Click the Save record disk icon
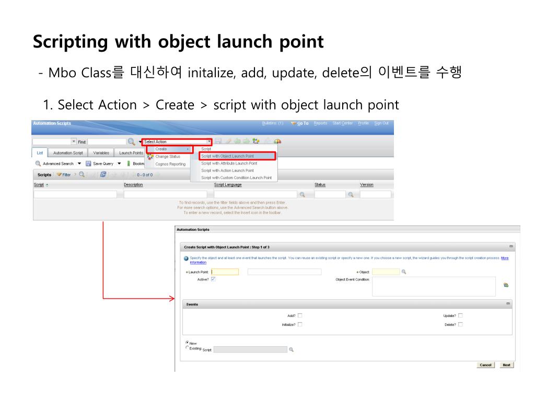This screenshot has width=535, height=401. (218, 141)
